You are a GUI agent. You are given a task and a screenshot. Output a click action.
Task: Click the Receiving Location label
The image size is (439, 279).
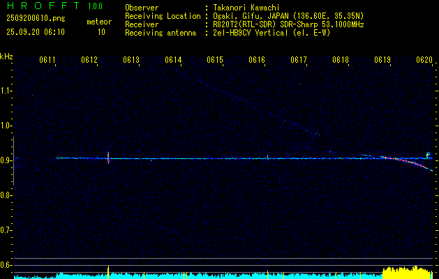tap(163, 16)
